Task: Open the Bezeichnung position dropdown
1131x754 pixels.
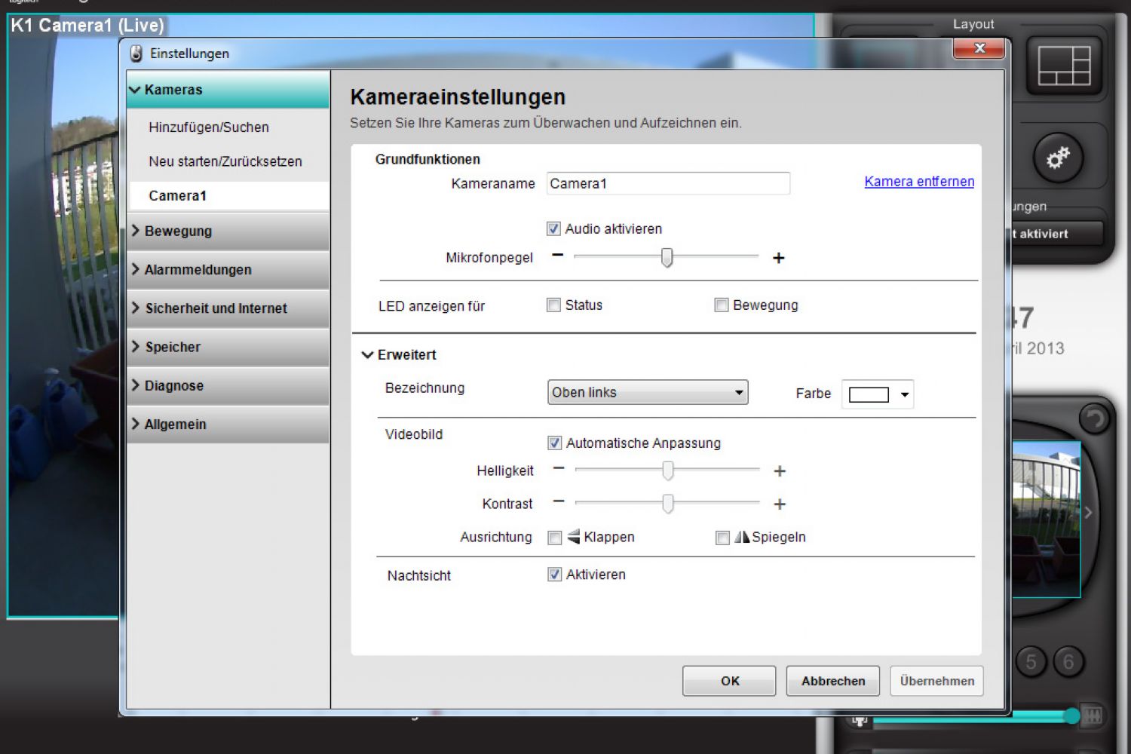Action: click(647, 393)
